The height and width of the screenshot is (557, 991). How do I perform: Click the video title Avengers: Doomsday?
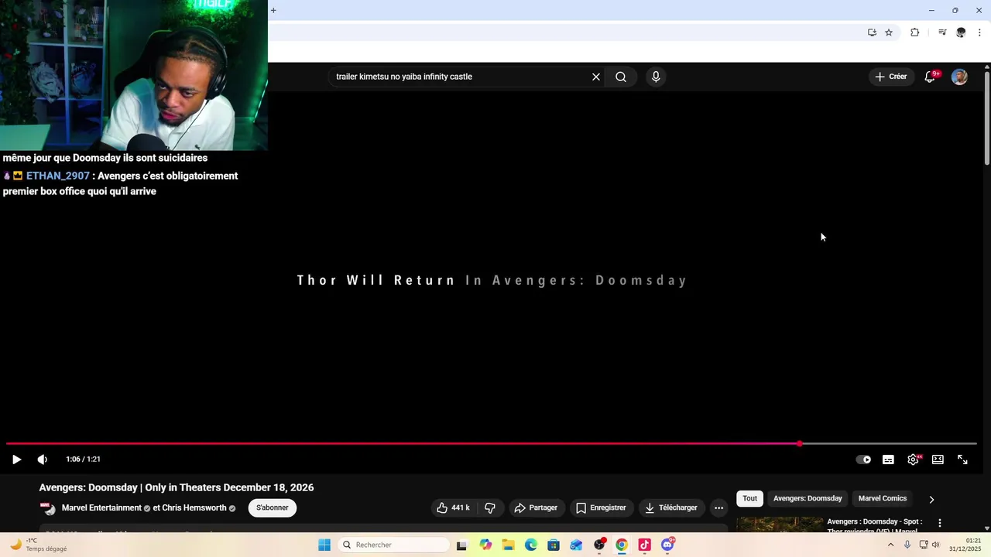(x=177, y=487)
